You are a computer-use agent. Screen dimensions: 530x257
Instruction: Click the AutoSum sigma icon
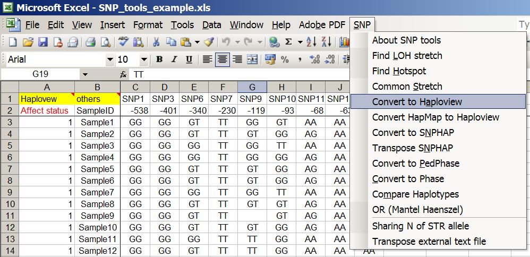click(289, 42)
